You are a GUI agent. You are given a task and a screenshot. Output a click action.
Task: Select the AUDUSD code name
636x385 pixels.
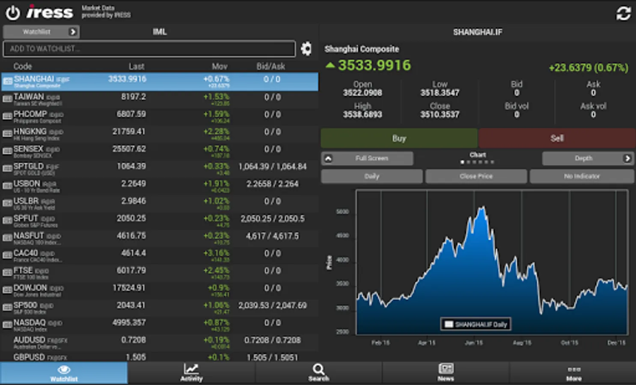pos(29,340)
